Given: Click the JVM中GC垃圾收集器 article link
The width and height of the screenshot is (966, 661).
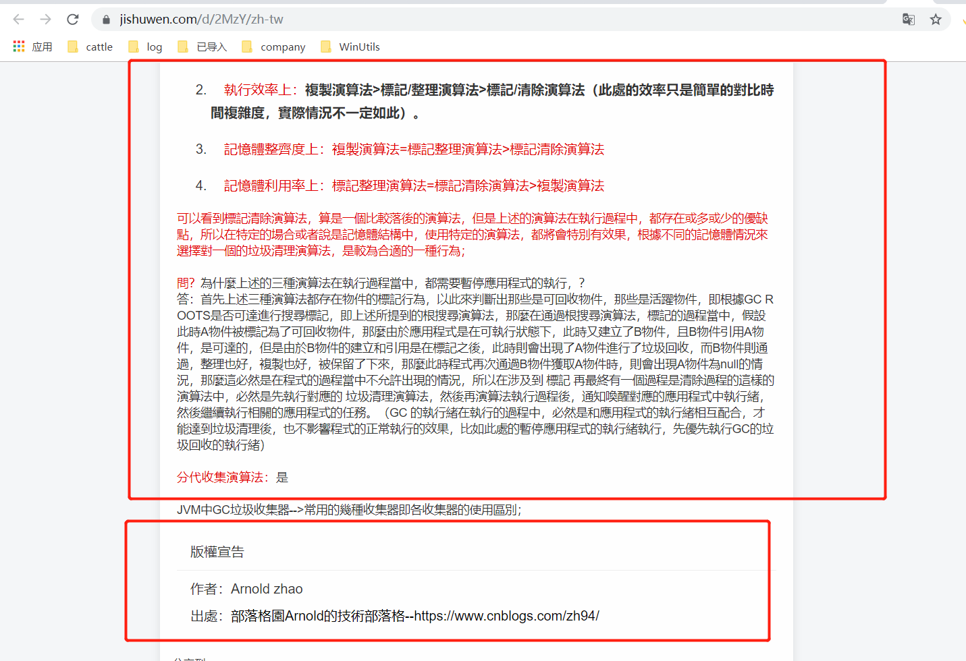Looking at the screenshot, I should point(348,510).
